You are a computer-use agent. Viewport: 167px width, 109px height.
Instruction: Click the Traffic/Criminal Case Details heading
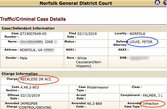(33, 19)
